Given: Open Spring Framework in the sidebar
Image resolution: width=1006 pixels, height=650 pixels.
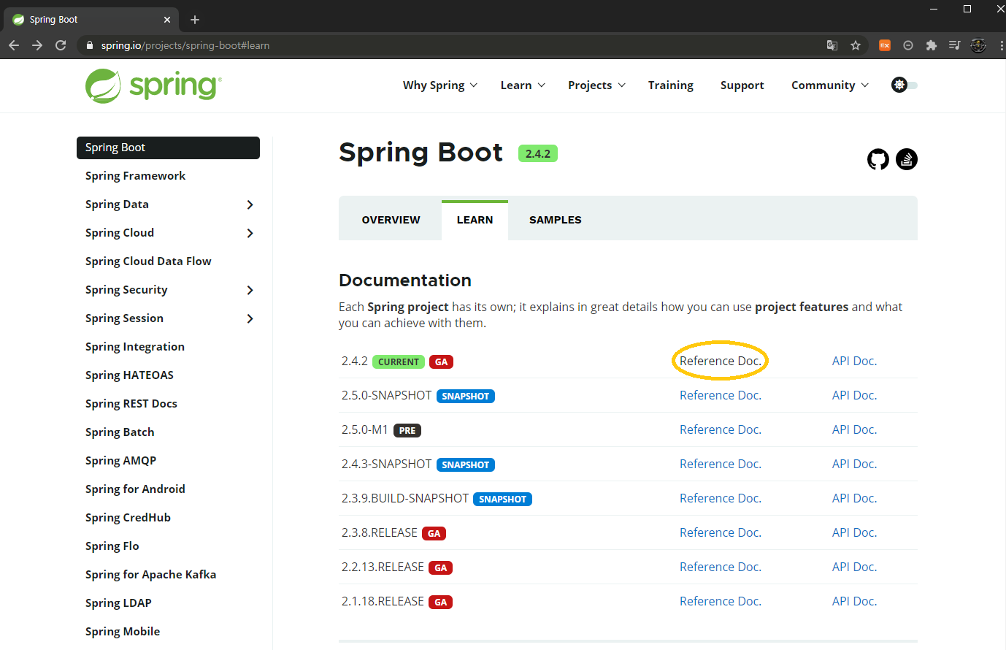Looking at the screenshot, I should click(x=135, y=176).
